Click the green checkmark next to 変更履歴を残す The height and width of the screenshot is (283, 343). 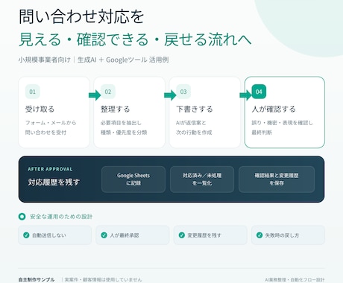click(x=182, y=235)
